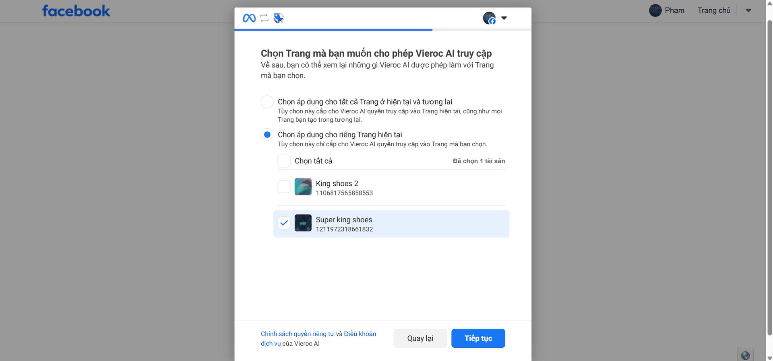Check the King shoes 2 checkbox

pos(284,187)
